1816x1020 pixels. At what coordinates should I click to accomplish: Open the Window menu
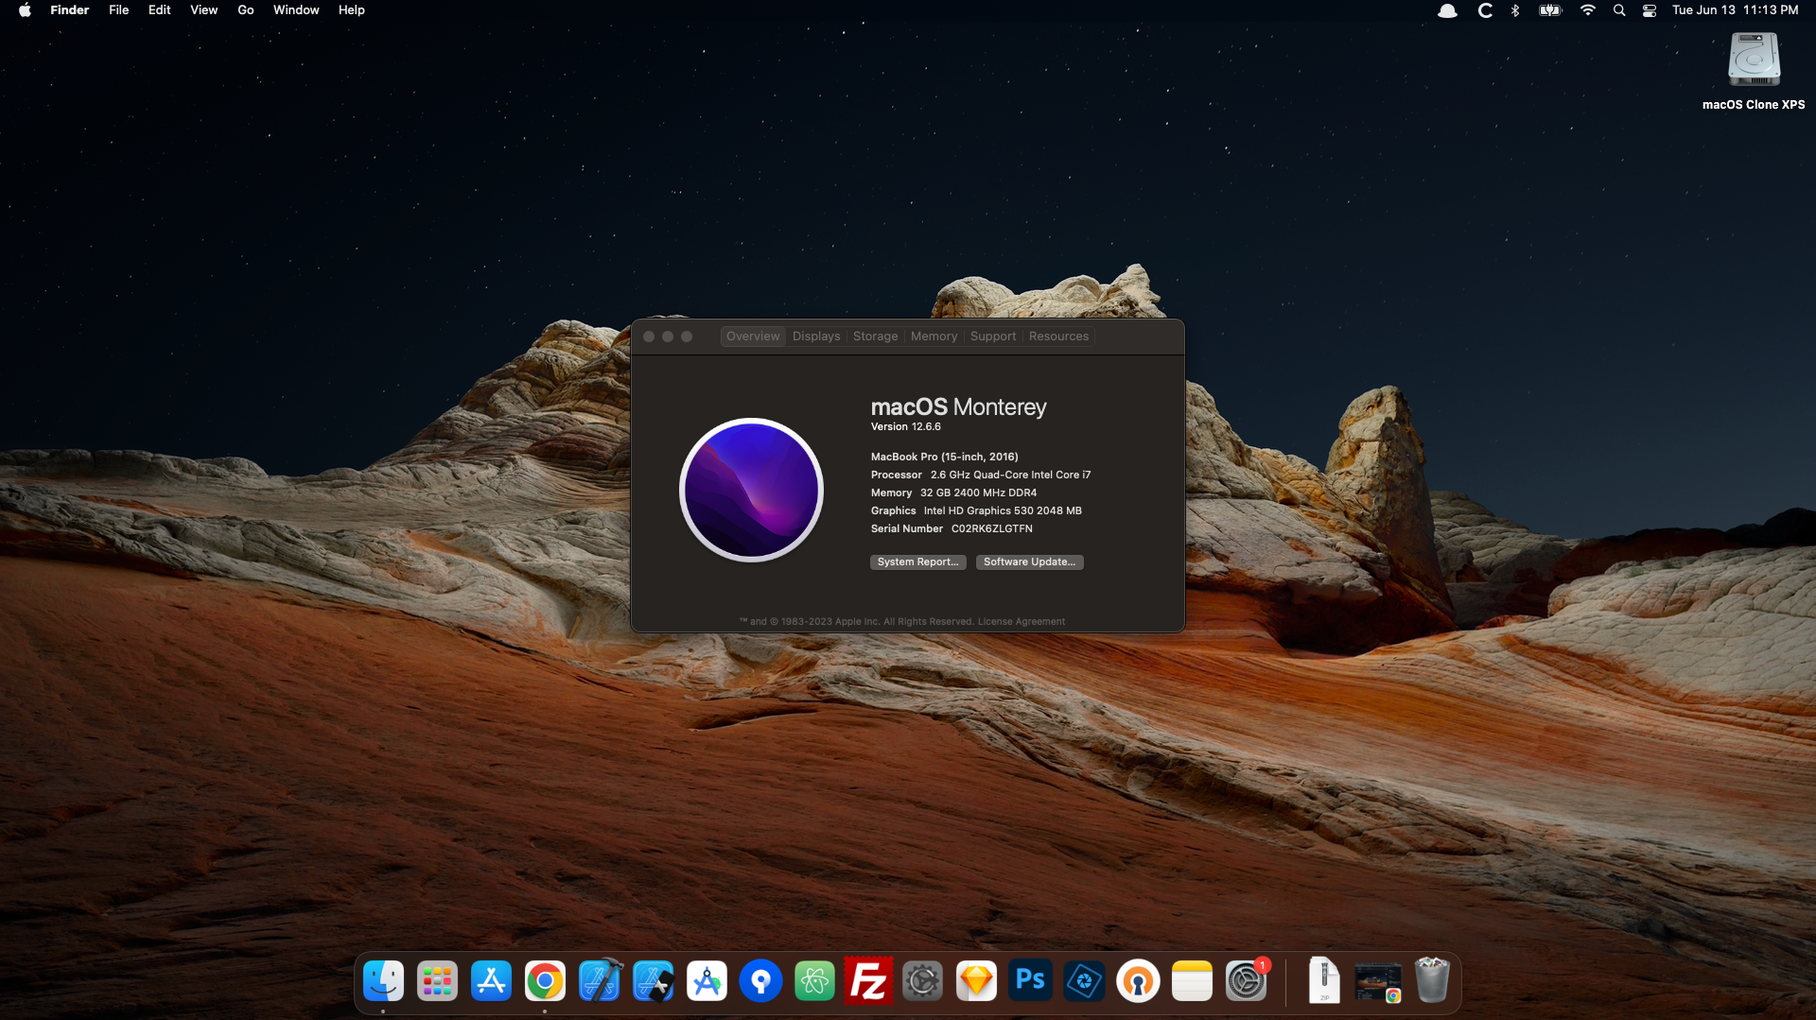(x=296, y=10)
